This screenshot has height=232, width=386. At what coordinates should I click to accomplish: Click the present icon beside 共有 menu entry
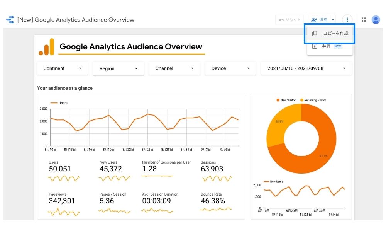[315, 46]
